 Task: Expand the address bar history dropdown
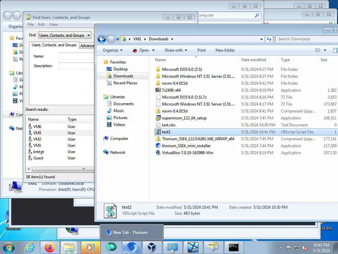tap(261, 39)
